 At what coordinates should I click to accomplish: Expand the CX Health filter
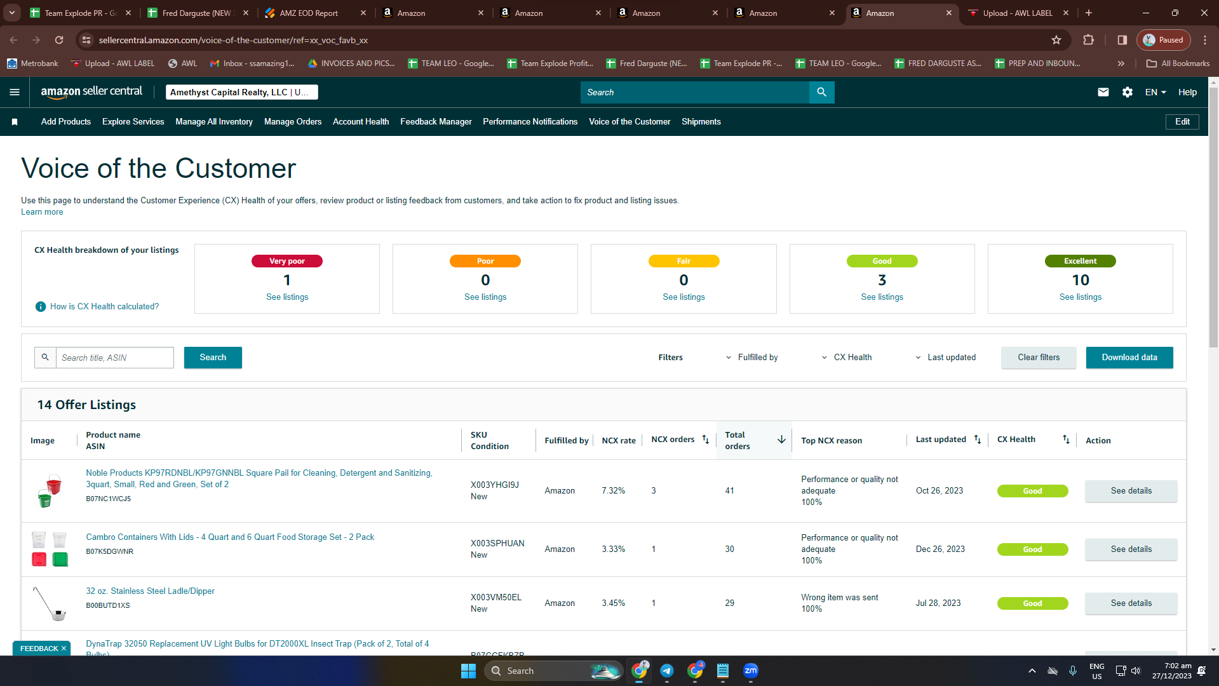tap(847, 358)
